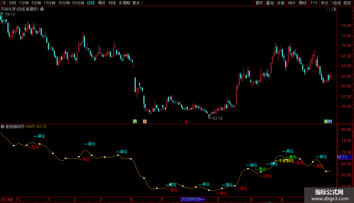Image resolution: width=354 pixels, height=203 pixels.
Task: Select the 日线 daily chart tab
Action: pos(91,3)
